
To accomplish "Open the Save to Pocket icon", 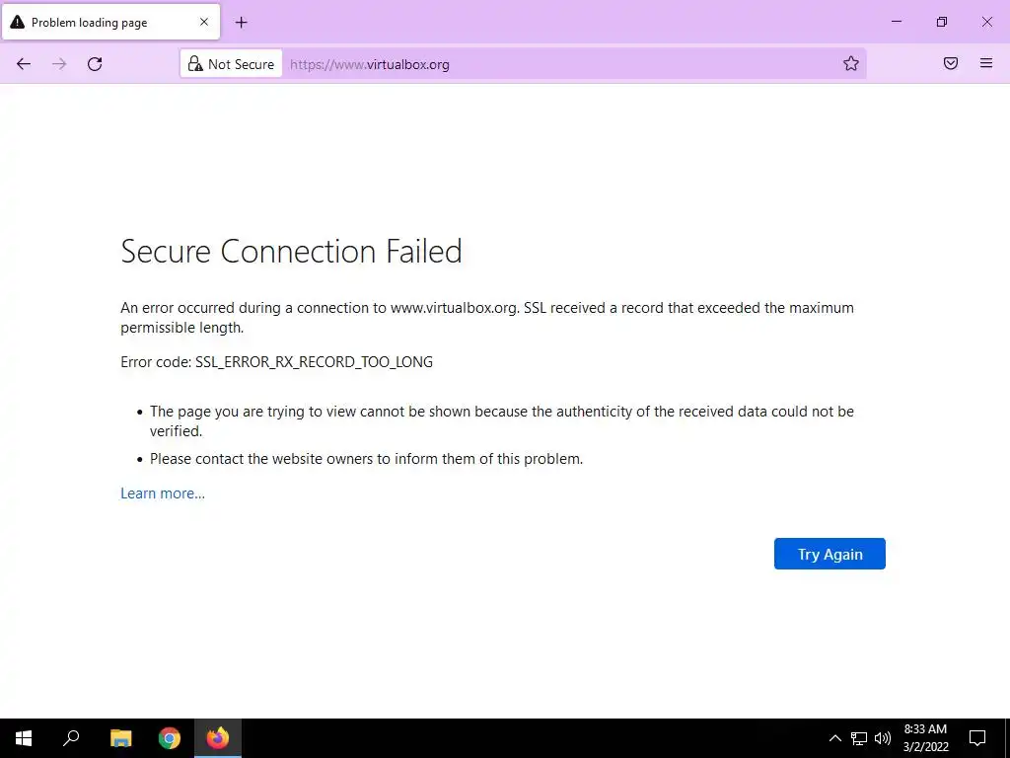I will point(951,63).
